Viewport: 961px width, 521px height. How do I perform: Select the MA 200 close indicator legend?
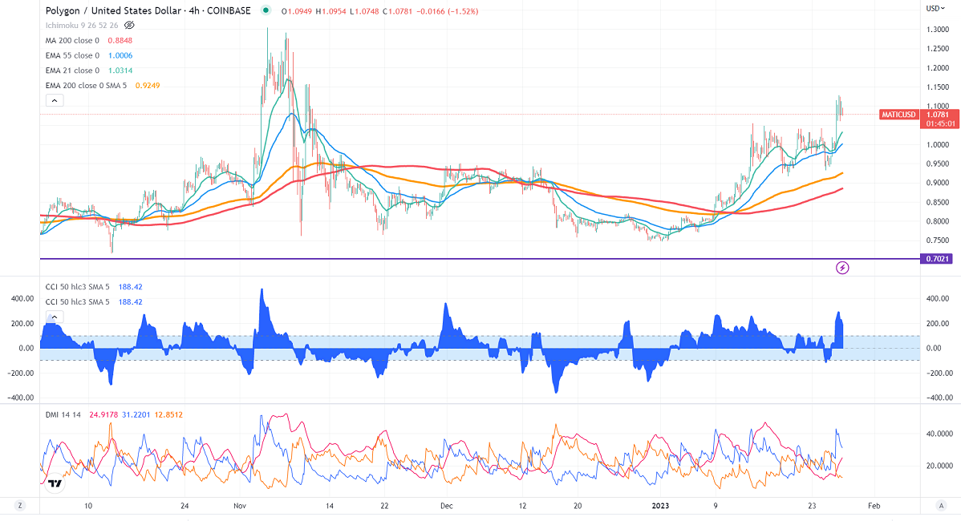coord(71,40)
